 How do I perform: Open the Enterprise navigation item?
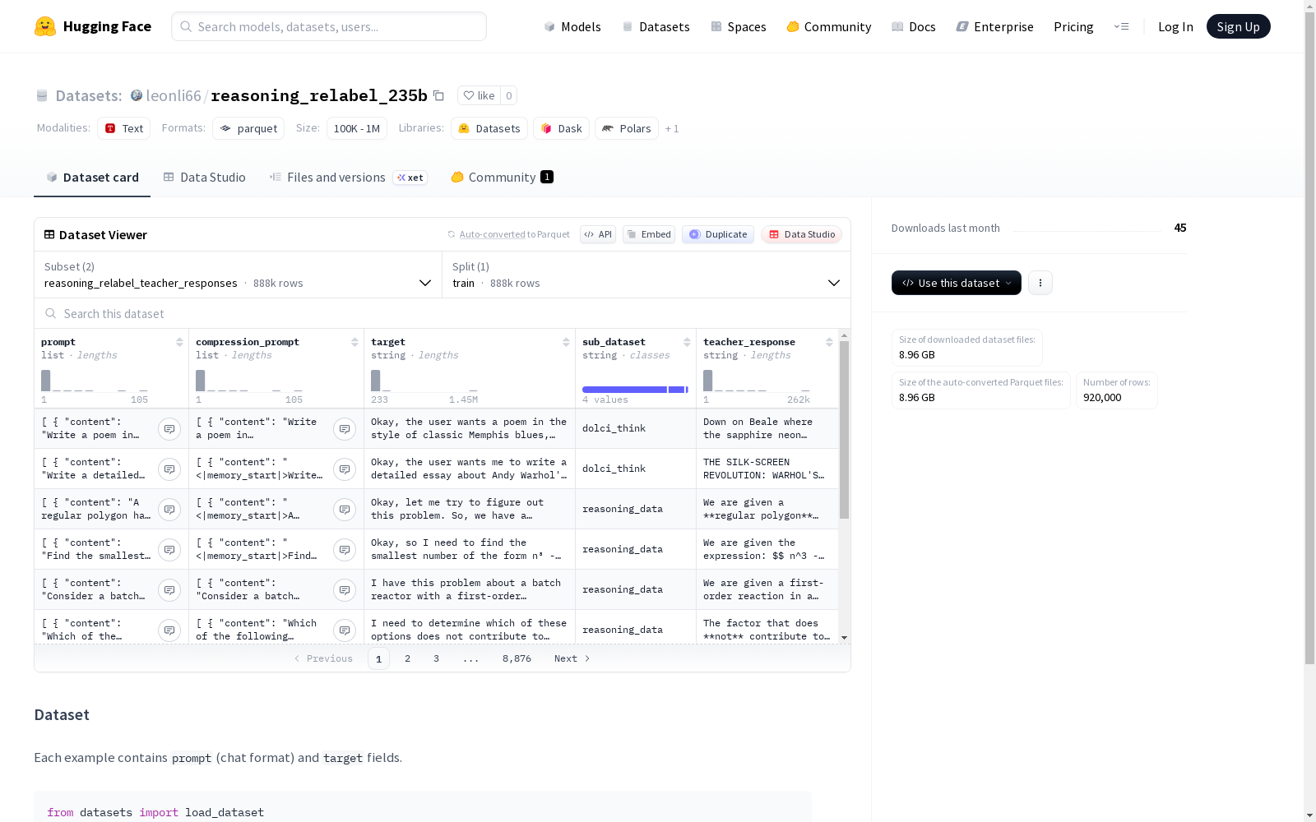(994, 26)
